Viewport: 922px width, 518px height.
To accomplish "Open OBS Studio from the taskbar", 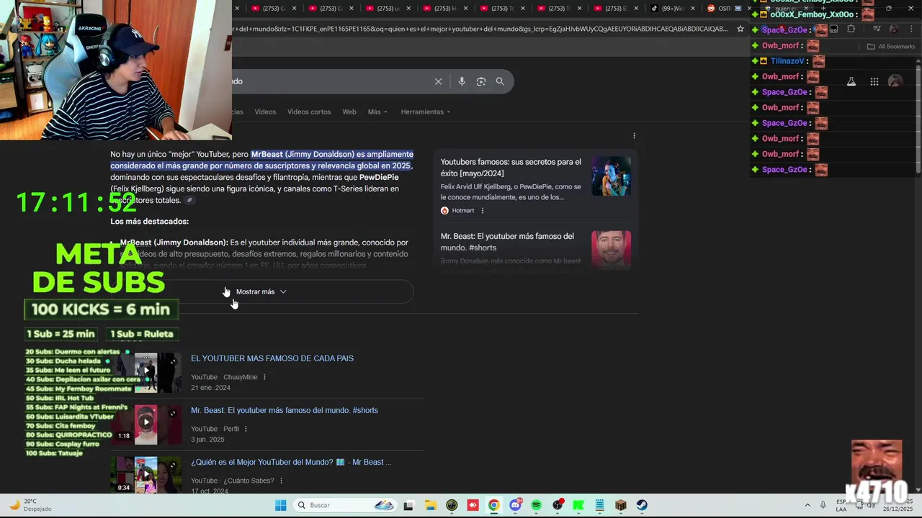I will pyautogui.click(x=558, y=505).
